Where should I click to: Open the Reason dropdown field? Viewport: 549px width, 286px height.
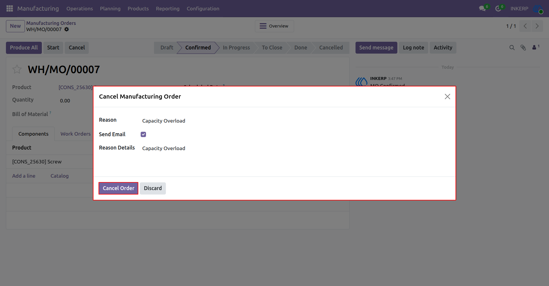tap(296, 121)
